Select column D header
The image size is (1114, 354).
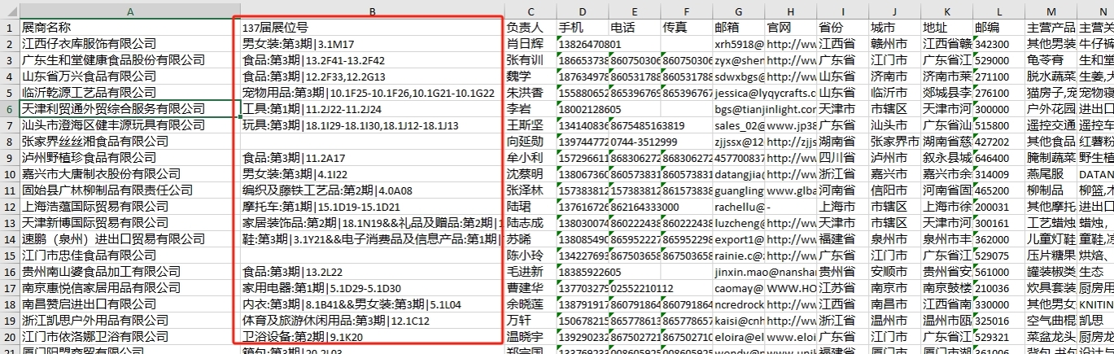click(582, 11)
